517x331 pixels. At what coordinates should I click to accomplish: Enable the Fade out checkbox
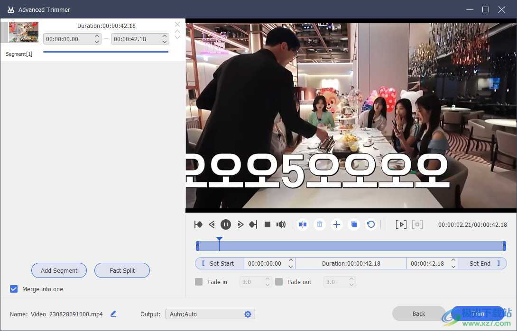pos(279,282)
